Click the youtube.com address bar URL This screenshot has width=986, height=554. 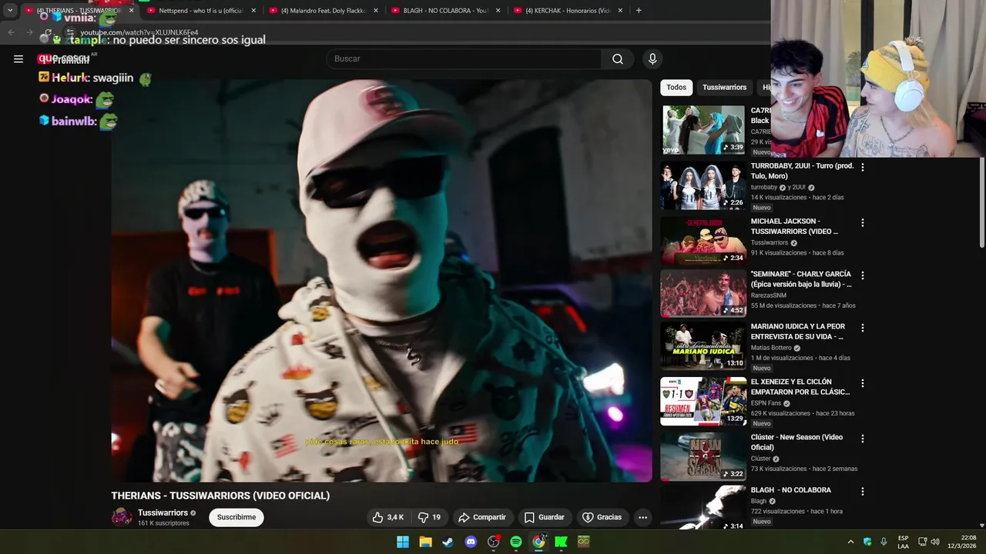point(139,32)
